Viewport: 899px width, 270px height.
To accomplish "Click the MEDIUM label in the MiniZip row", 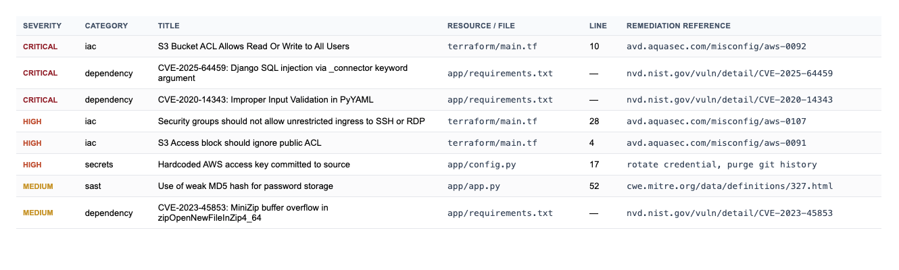I will click(x=38, y=213).
